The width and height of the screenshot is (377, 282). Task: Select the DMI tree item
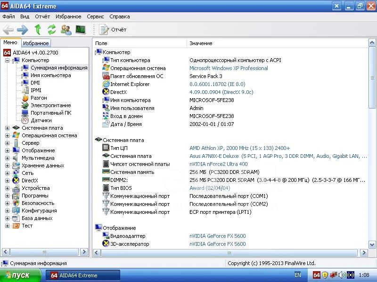tap(35, 83)
